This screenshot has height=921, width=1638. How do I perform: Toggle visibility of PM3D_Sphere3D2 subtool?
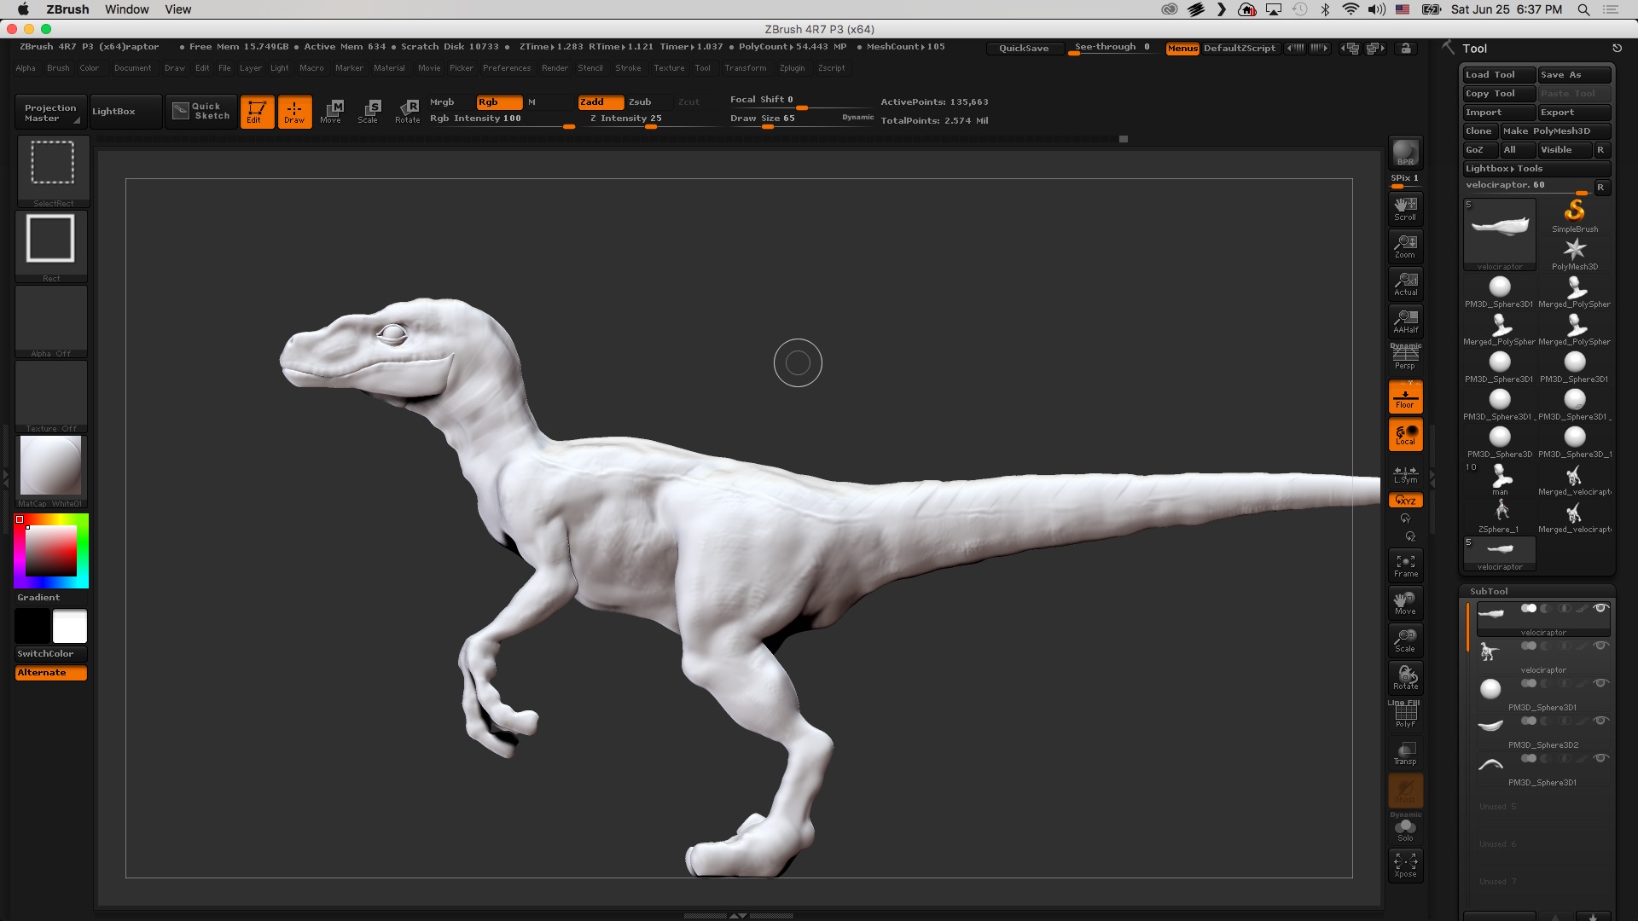click(1600, 721)
